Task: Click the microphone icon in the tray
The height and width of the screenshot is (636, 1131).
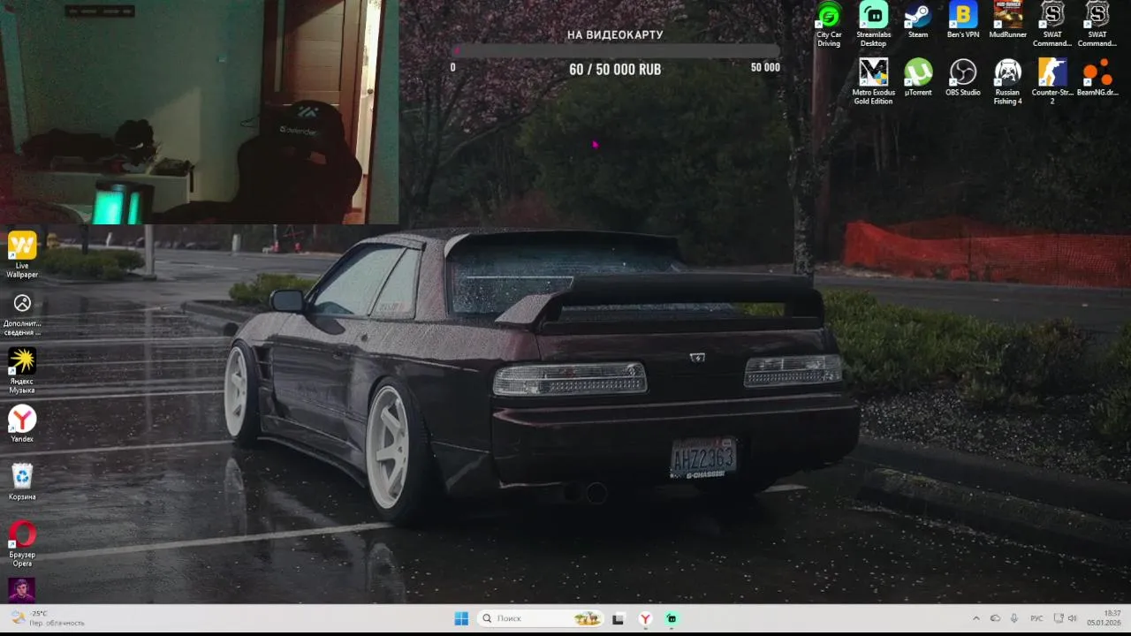Action: pos(1014,618)
